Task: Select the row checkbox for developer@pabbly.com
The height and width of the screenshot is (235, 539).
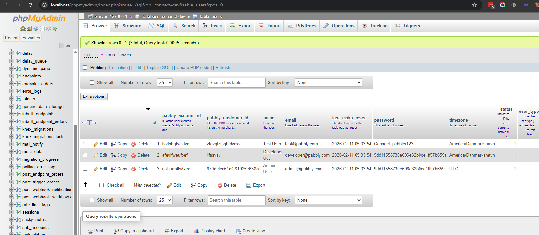Action: click(x=85, y=155)
